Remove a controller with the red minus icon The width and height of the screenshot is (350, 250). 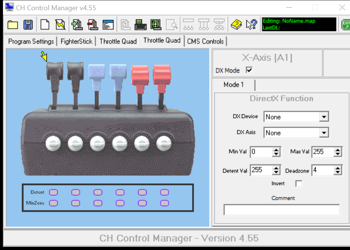[x=93, y=25]
